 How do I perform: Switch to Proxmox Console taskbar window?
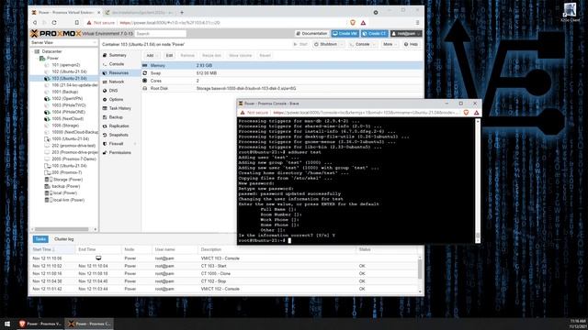89,324
